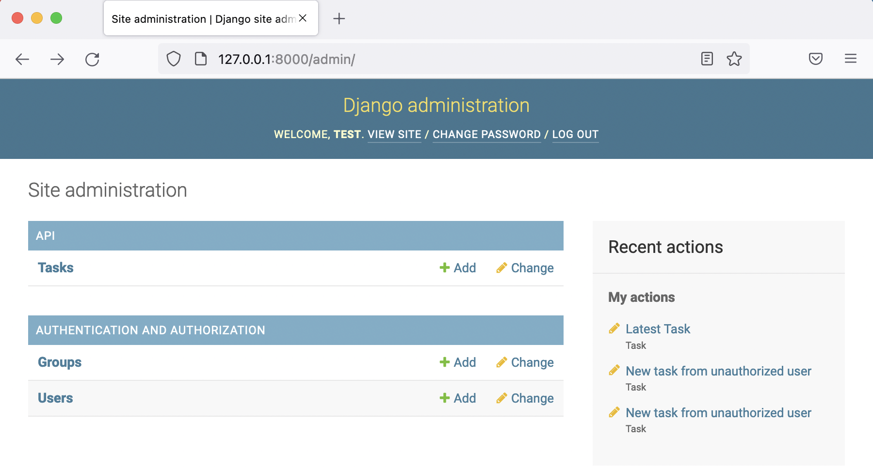Click the green plus icon in Groups row
The width and height of the screenshot is (873, 469).
click(x=444, y=362)
